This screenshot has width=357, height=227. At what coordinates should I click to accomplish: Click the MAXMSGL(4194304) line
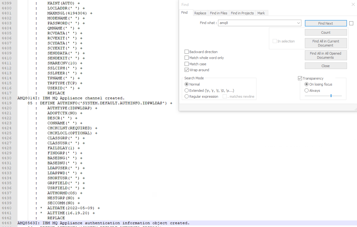(70, 13)
